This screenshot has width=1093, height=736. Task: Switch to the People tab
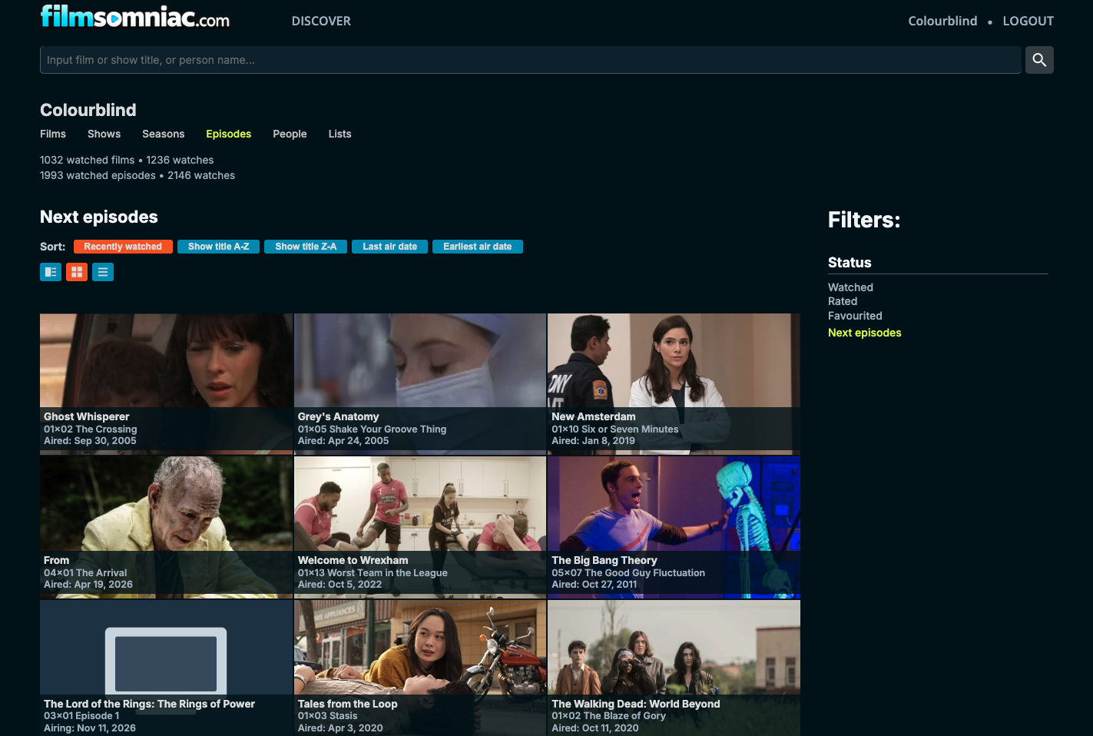(x=290, y=134)
